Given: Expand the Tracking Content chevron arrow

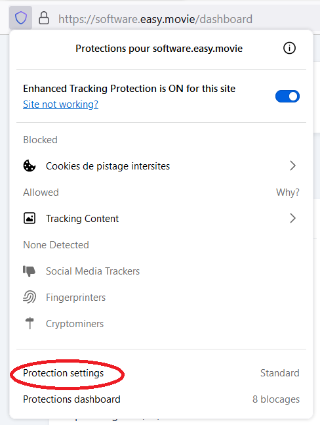Looking at the screenshot, I should tap(292, 218).
